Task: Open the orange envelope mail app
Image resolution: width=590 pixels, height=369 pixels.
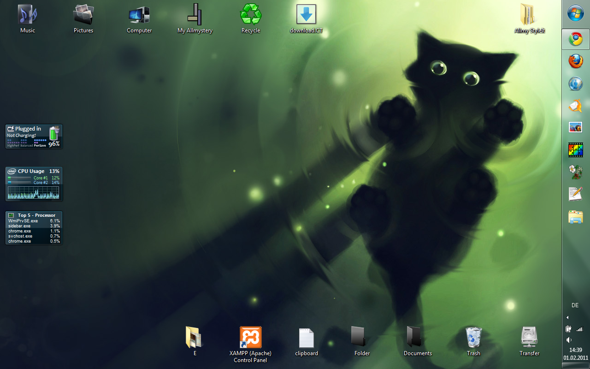Action: click(575, 106)
